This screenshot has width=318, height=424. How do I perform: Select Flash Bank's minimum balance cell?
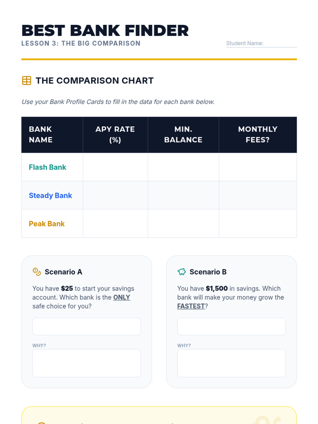coord(183,167)
